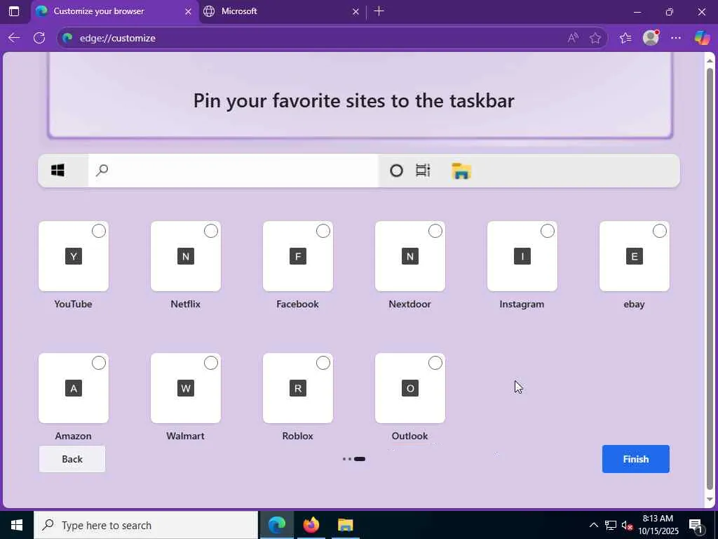Click the Back button
This screenshot has height=539, width=718.
tap(72, 459)
